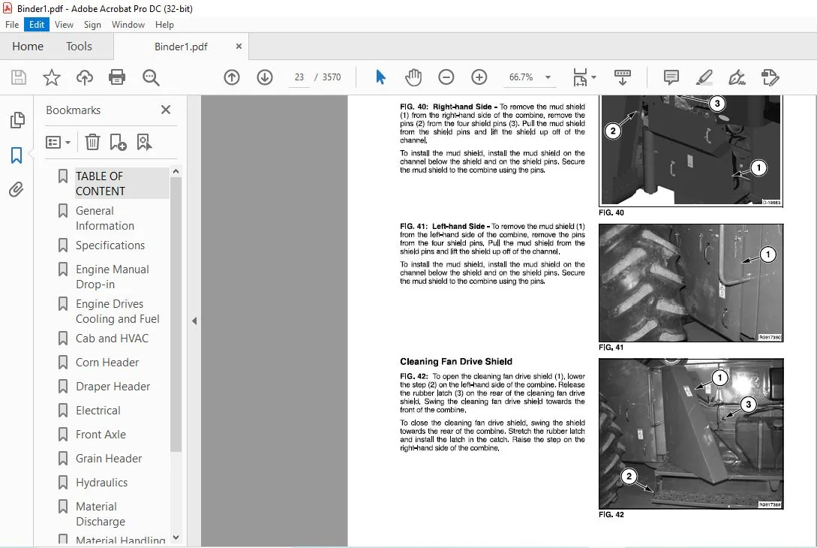
Task: Zoom out with the minus icon
Action: [x=446, y=77]
